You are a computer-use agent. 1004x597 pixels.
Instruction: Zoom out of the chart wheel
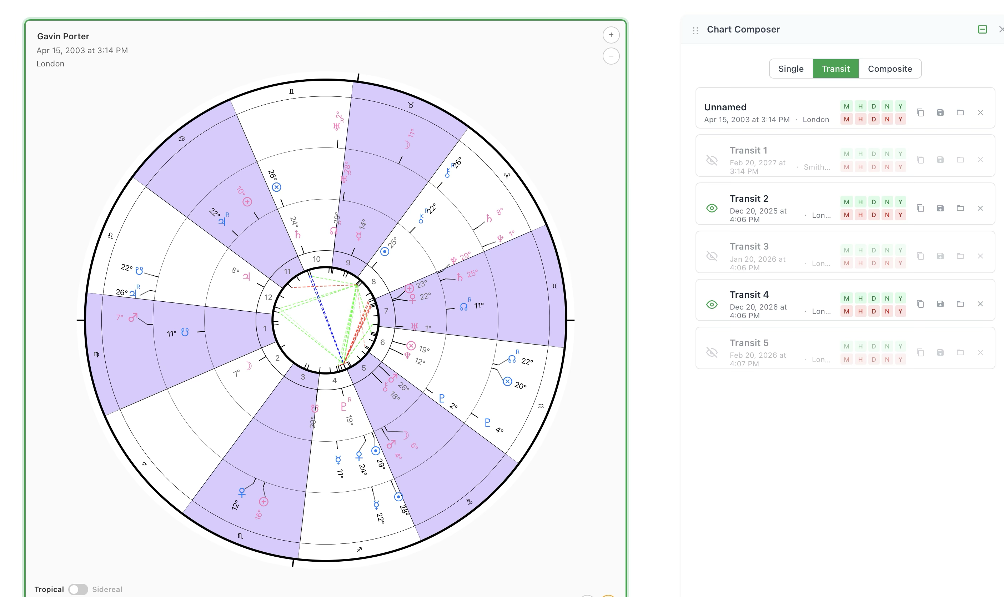click(611, 56)
